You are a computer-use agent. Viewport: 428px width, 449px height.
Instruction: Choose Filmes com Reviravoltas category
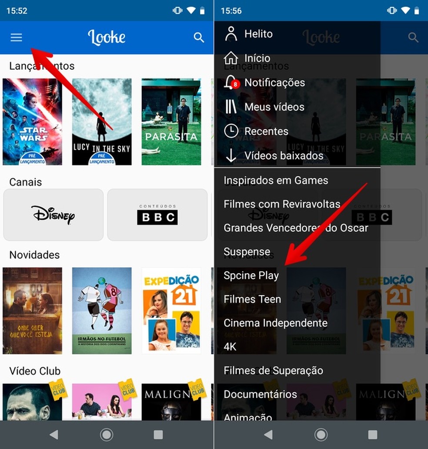(282, 204)
